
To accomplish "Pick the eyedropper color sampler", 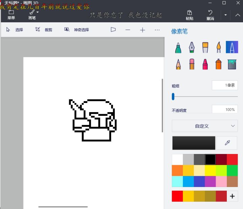I will 227,143.
